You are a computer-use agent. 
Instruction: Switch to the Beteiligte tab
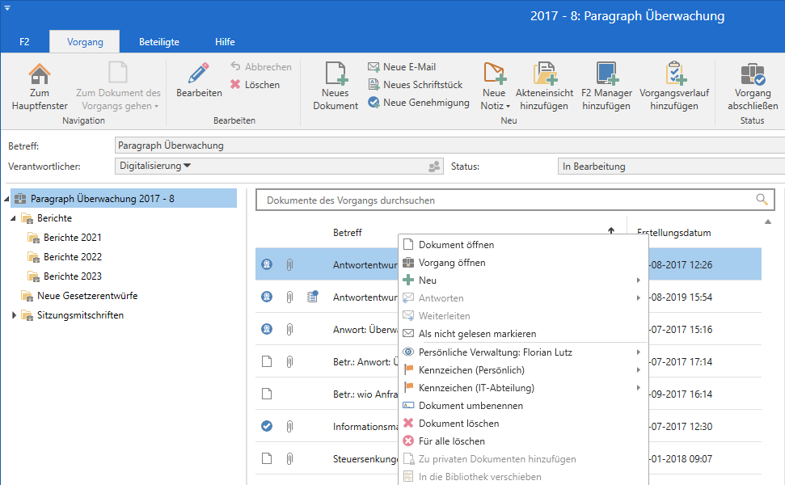[x=158, y=42]
